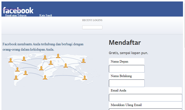Select the 'RECENT LOGINS' heading

(x=92, y=20)
